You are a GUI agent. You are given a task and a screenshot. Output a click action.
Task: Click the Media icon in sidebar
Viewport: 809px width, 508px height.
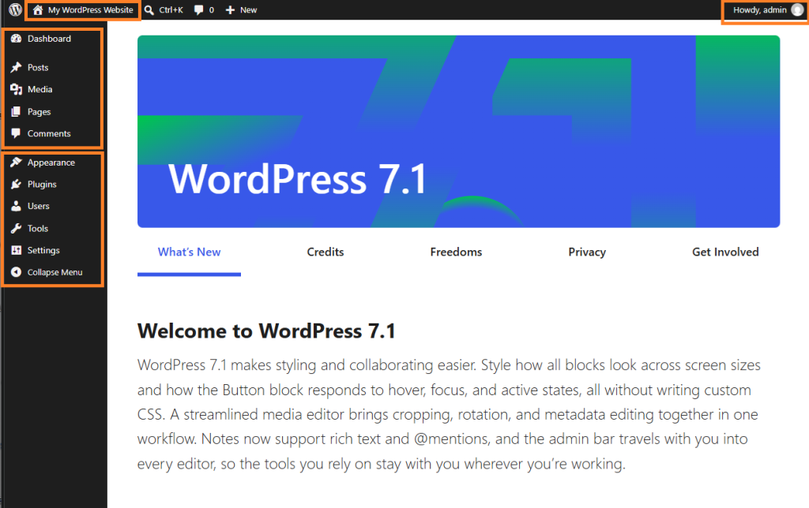click(16, 89)
